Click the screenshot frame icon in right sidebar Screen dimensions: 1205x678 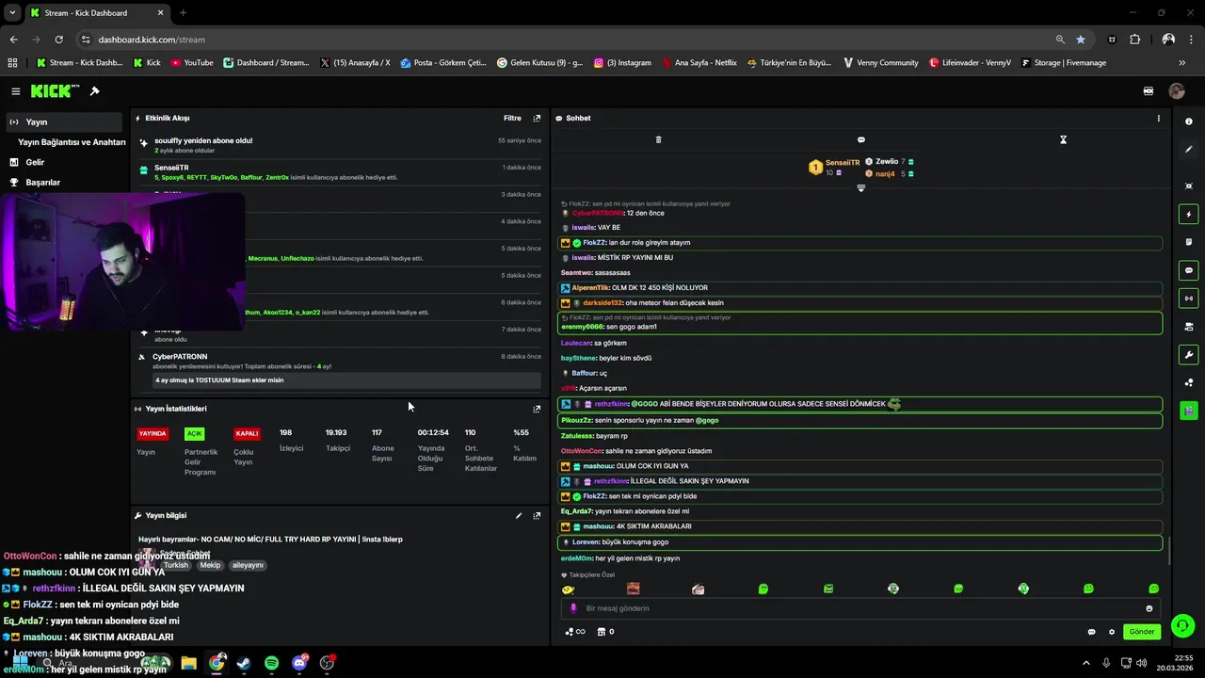coord(1189,186)
